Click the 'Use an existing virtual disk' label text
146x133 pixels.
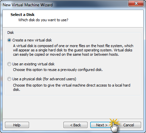(33, 64)
